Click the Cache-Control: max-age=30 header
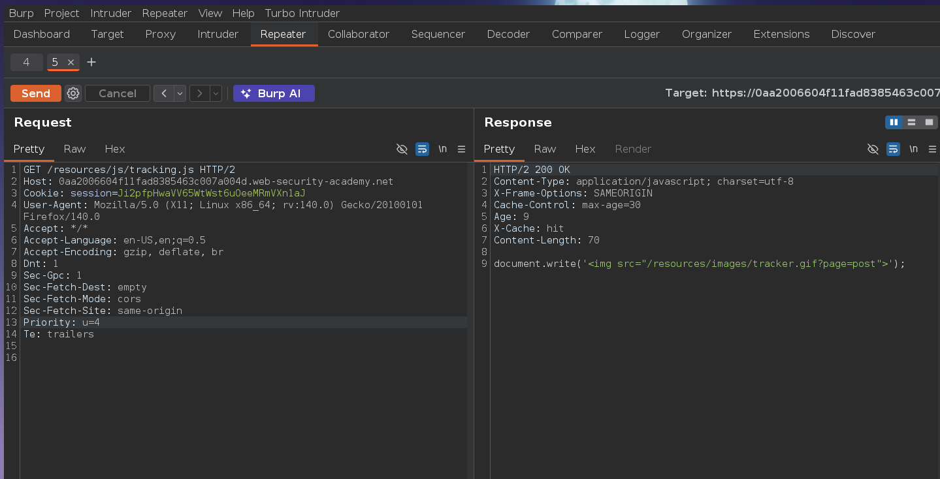 click(x=567, y=205)
